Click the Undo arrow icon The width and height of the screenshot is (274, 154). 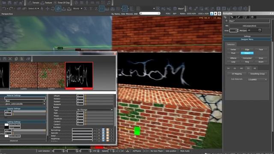pos(4,9)
